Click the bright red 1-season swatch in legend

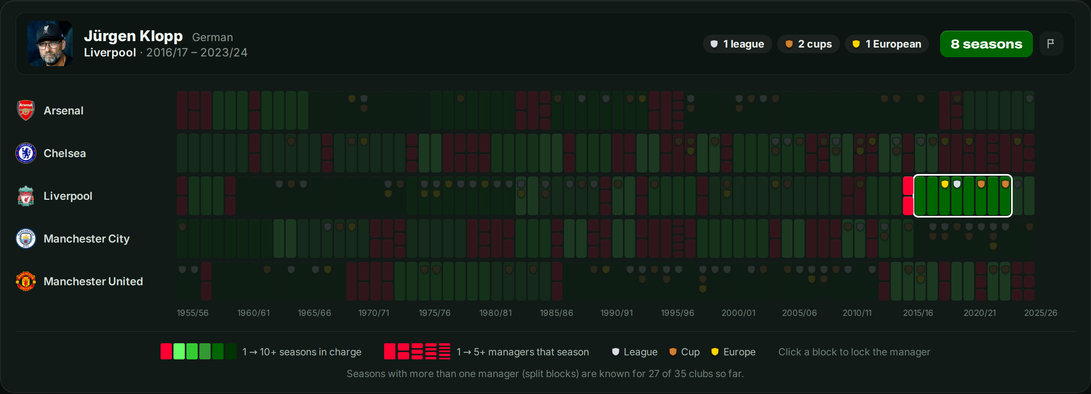tap(166, 351)
